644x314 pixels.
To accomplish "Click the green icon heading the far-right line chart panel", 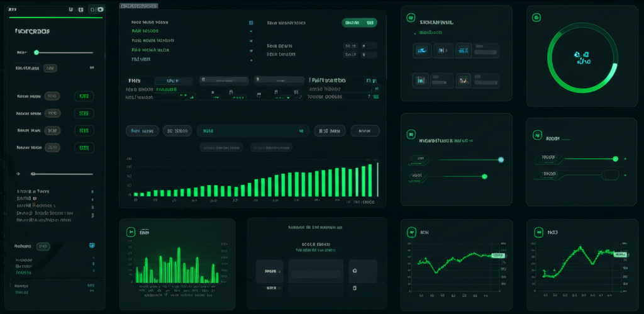I will [538, 232].
